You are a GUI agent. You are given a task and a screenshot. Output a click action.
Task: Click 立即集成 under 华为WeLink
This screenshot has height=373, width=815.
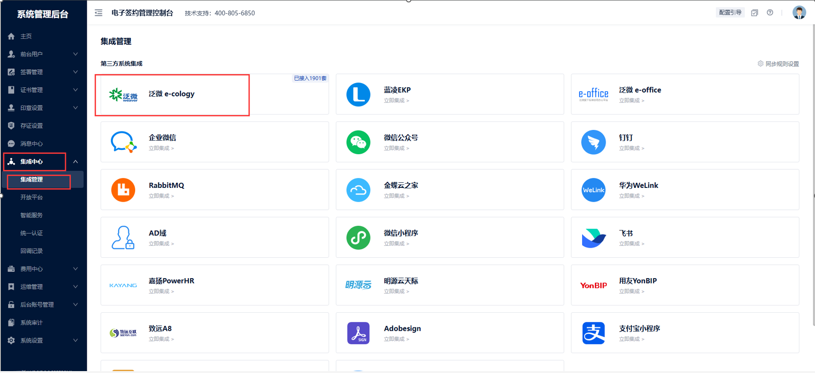click(x=631, y=196)
